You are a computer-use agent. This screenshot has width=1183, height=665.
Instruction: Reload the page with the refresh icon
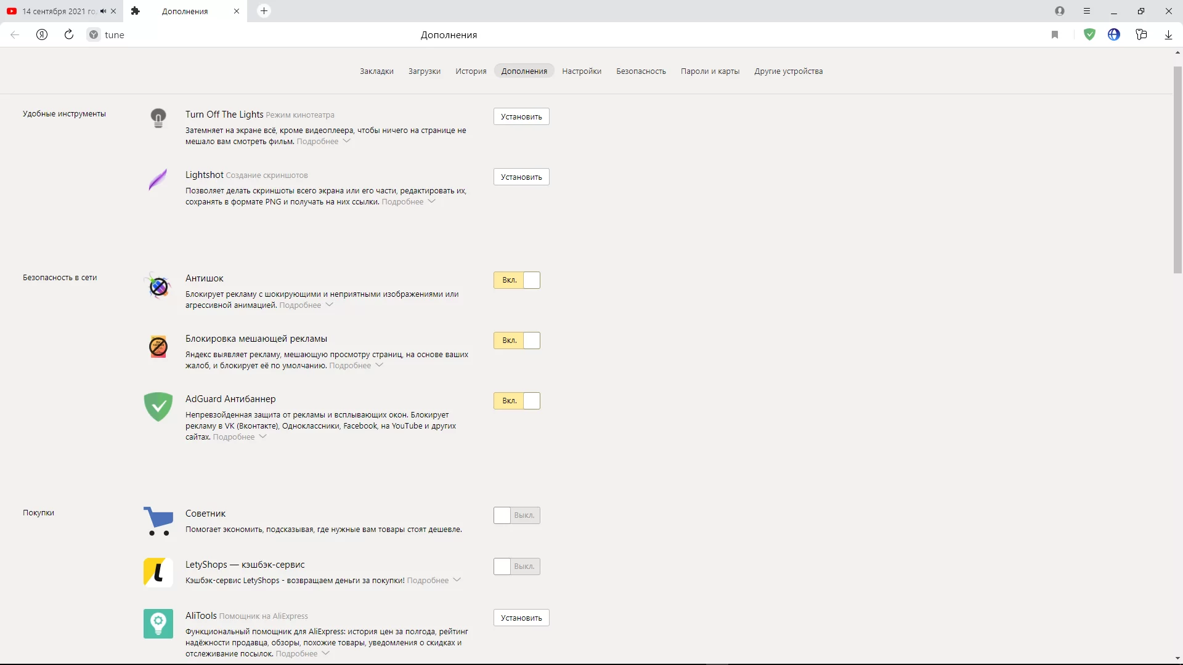coord(69,34)
